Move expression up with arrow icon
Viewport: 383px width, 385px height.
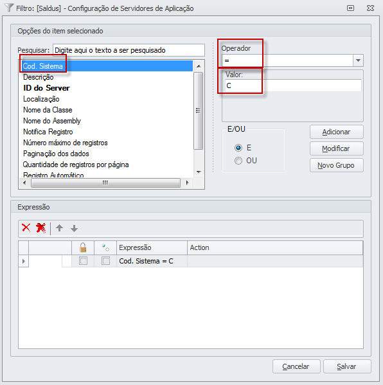(59, 228)
